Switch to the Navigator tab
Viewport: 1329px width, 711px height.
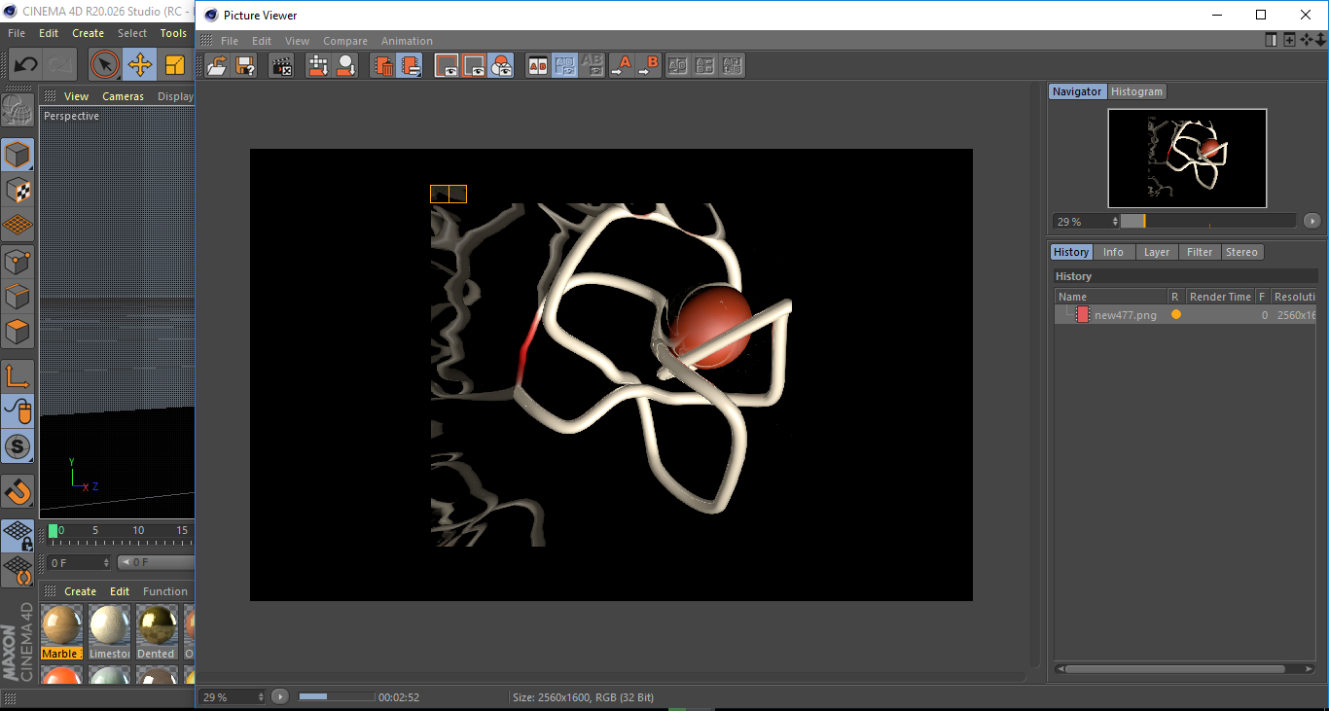[1077, 91]
